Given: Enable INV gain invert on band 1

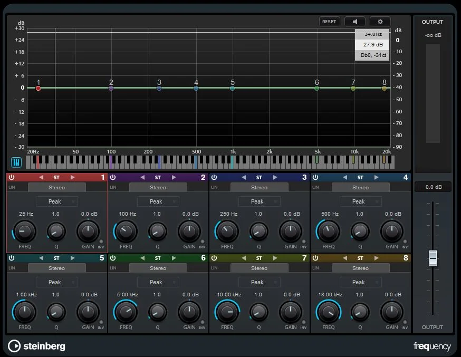Looking at the screenshot, I should (x=101, y=242).
